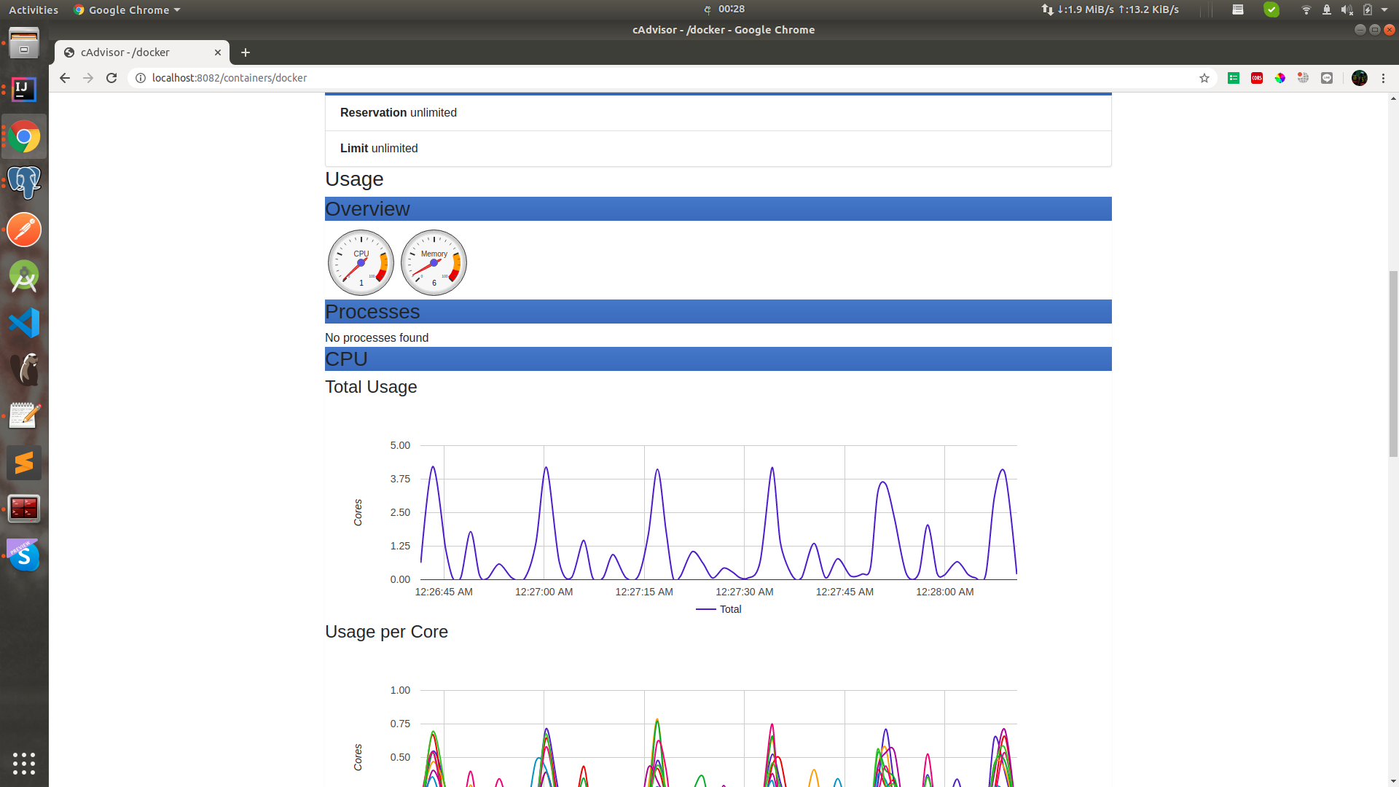Click the red CORS extension icon
Viewport: 1399px width, 787px height.
[1257, 78]
